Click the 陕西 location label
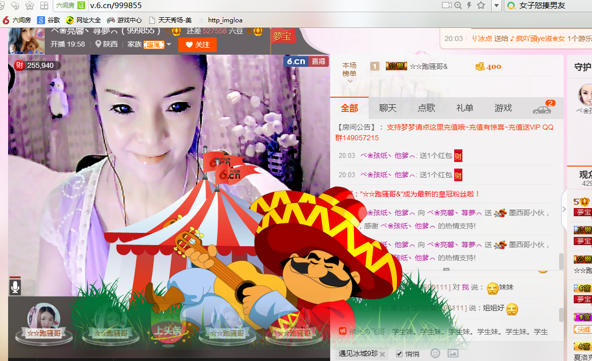 (106, 45)
